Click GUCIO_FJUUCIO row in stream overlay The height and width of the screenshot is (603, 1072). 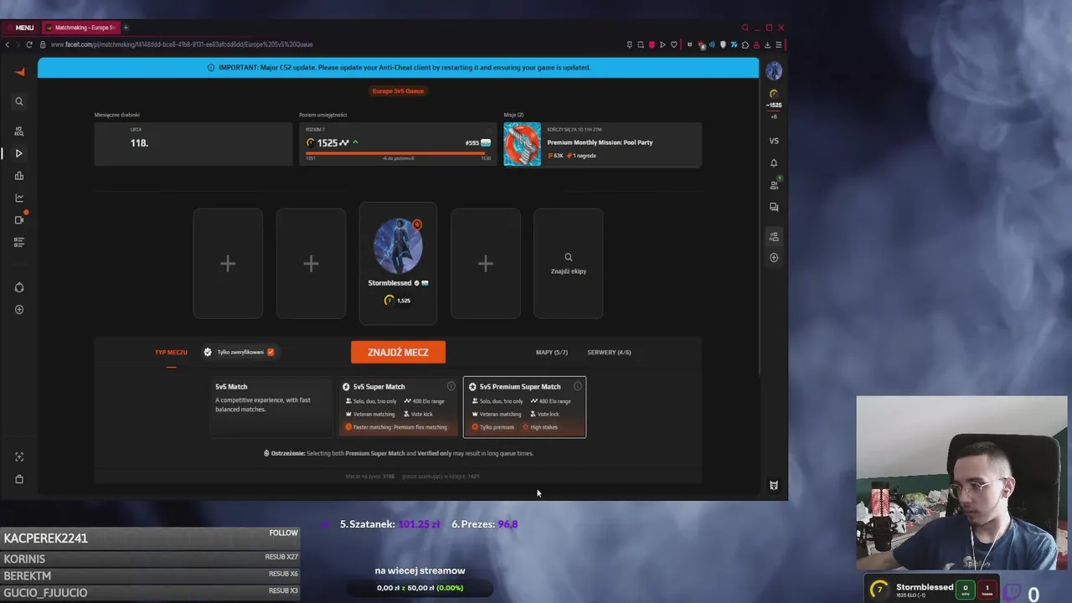click(151, 593)
